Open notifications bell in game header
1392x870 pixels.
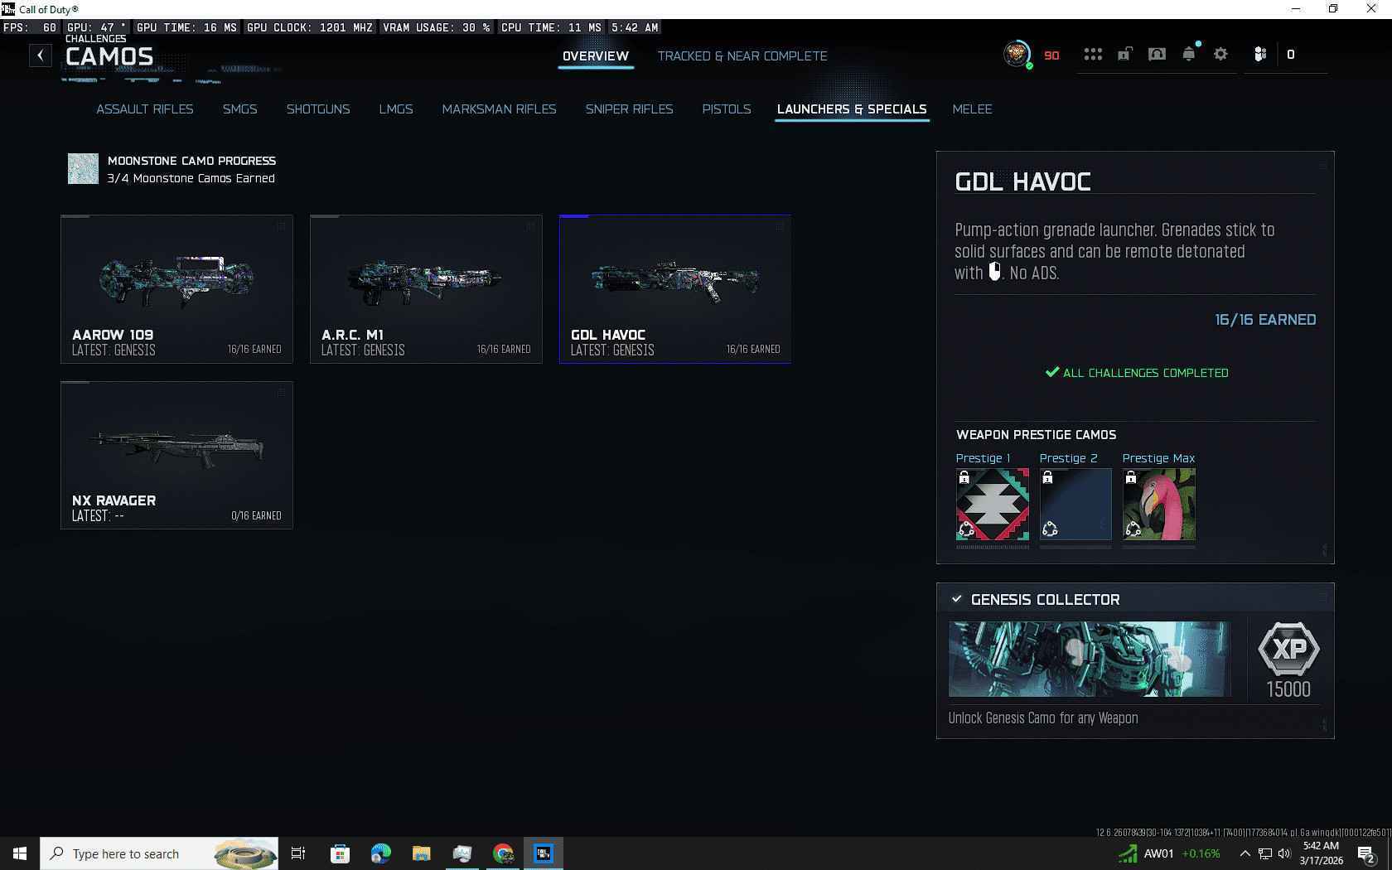pyautogui.click(x=1189, y=54)
